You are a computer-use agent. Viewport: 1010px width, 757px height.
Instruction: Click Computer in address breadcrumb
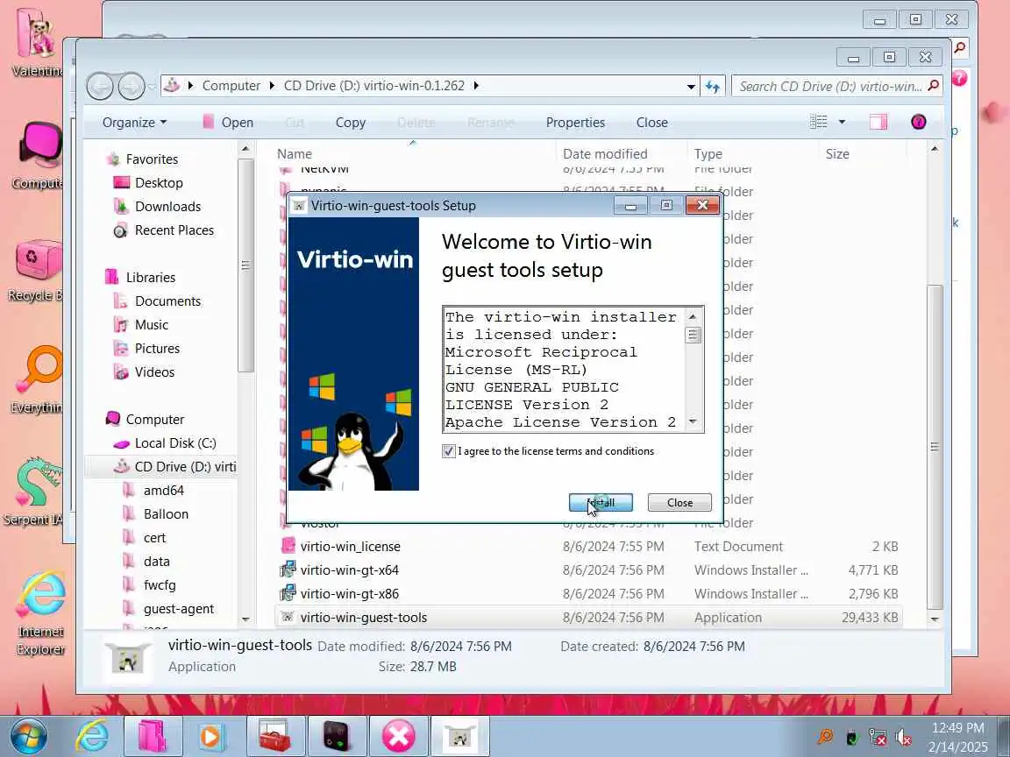tap(231, 86)
